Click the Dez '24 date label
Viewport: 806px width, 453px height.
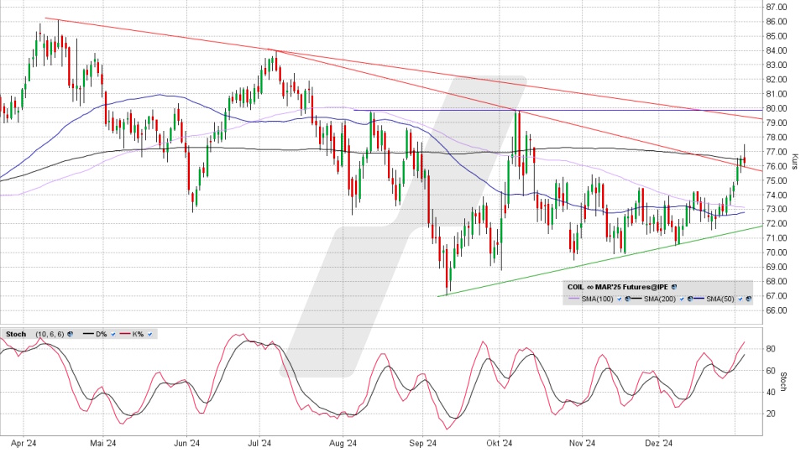coord(659,443)
